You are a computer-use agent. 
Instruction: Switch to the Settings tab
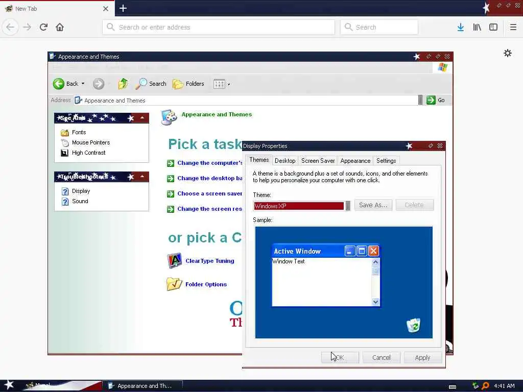pyautogui.click(x=386, y=161)
